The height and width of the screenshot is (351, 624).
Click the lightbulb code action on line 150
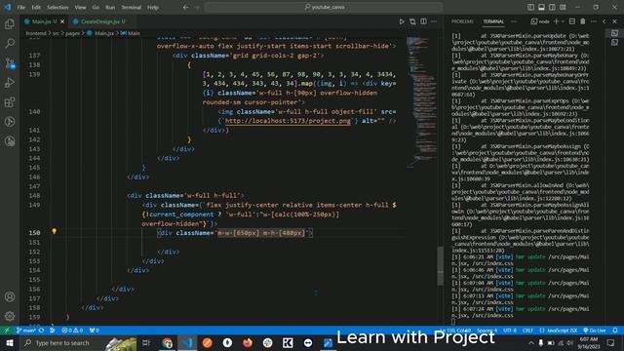pos(55,231)
